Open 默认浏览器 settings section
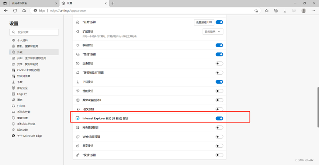Image resolution: width=319 pixels, height=165 pixels. coord(34,76)
